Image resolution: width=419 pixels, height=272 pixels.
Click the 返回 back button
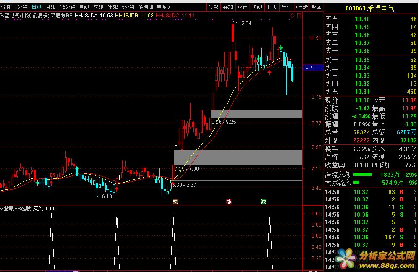point(317,7)
